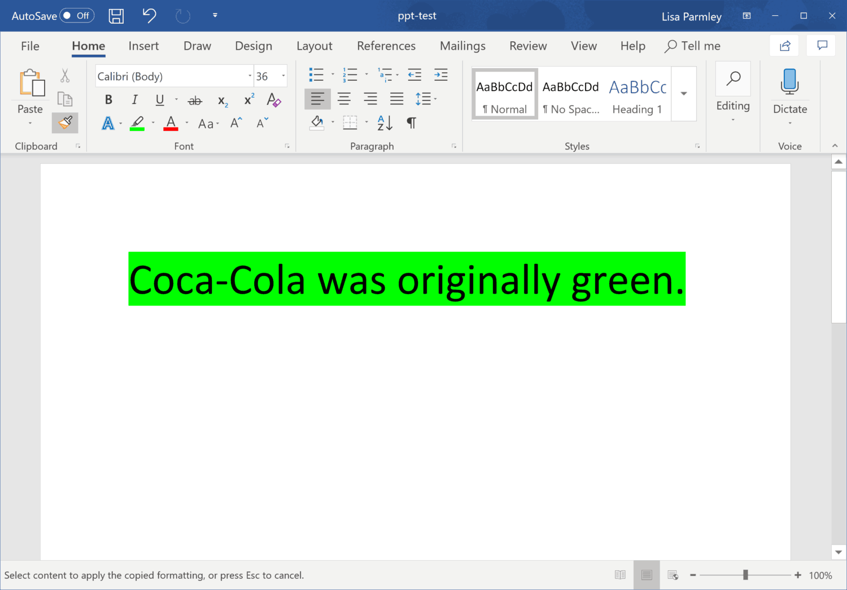The image size is (847, 590).
Task: Click the Redo icon
Action: [x=183, y=16]
